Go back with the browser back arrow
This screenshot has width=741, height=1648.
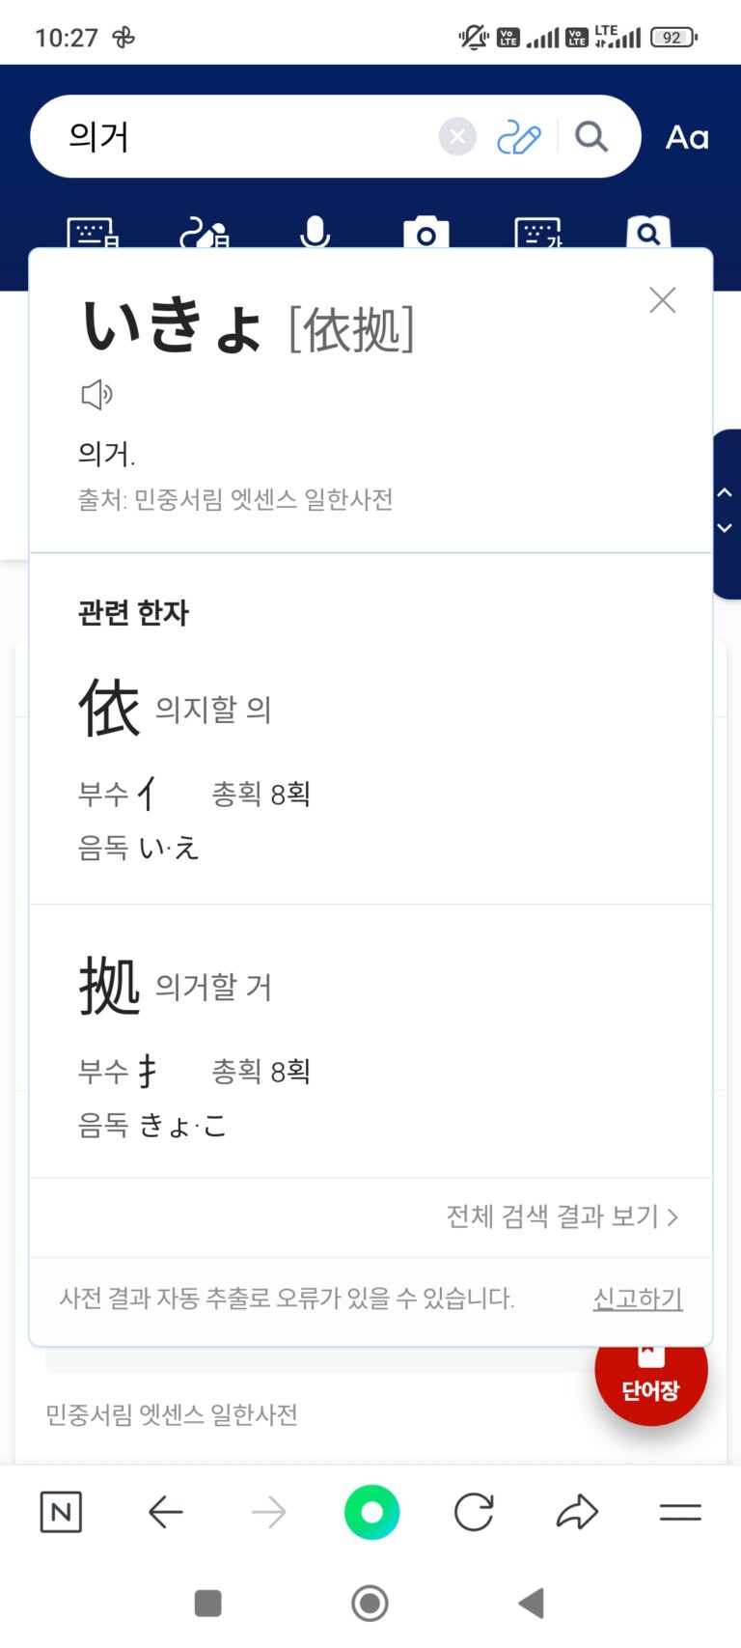[x=166, y=1512]
